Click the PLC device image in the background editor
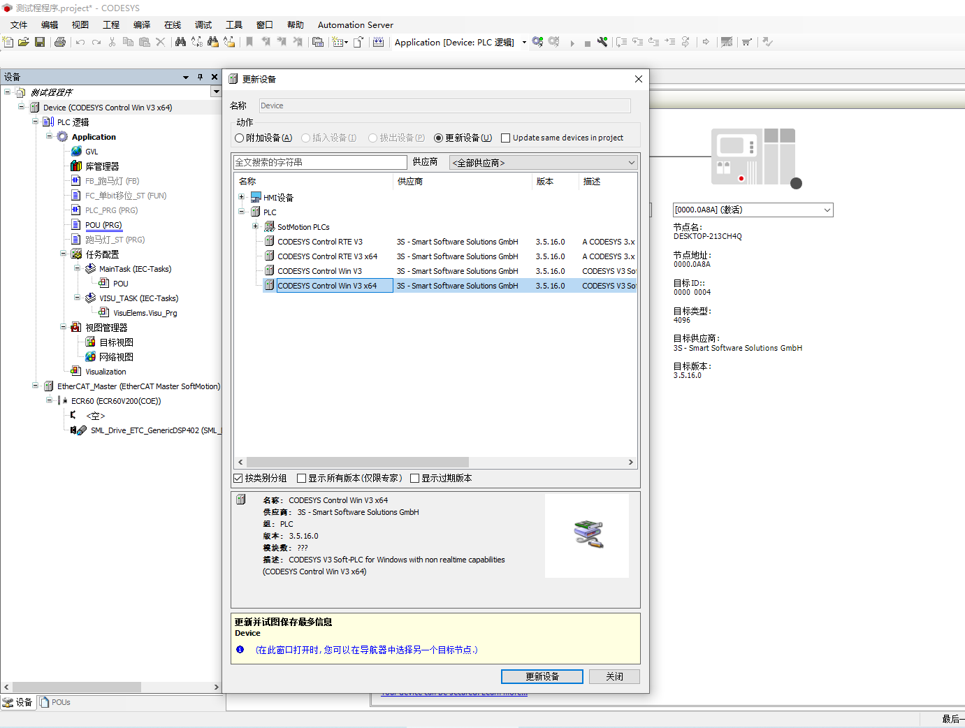 [x=755, y=157]
